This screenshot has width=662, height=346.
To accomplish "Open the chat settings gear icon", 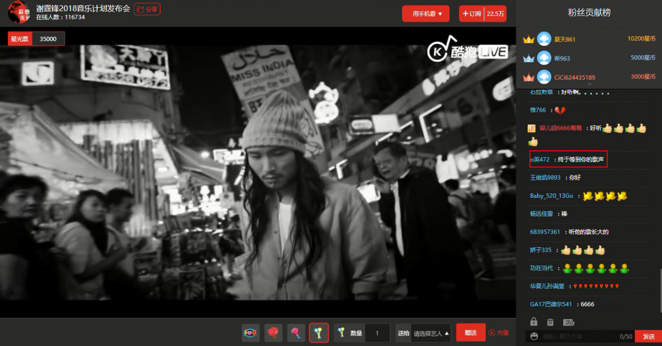I will pos(569,322).
